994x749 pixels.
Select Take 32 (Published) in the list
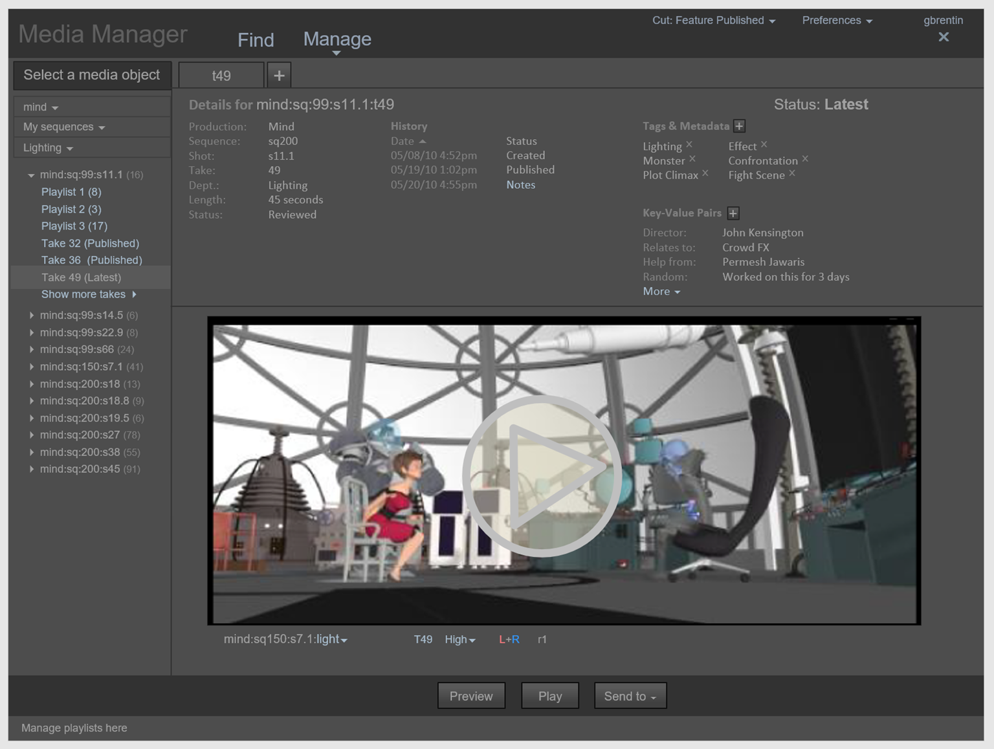(x=90, y=243)
